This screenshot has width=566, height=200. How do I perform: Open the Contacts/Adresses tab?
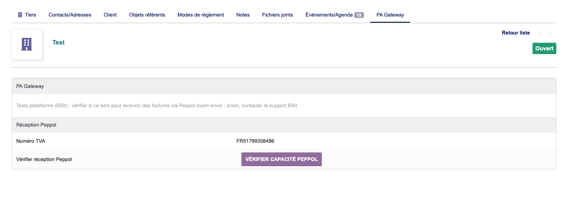70,15
